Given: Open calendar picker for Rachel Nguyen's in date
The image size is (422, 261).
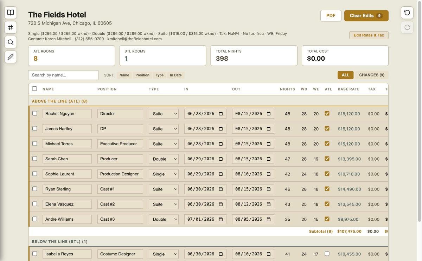Looking at the screenshot, I should tap(221, 114).
